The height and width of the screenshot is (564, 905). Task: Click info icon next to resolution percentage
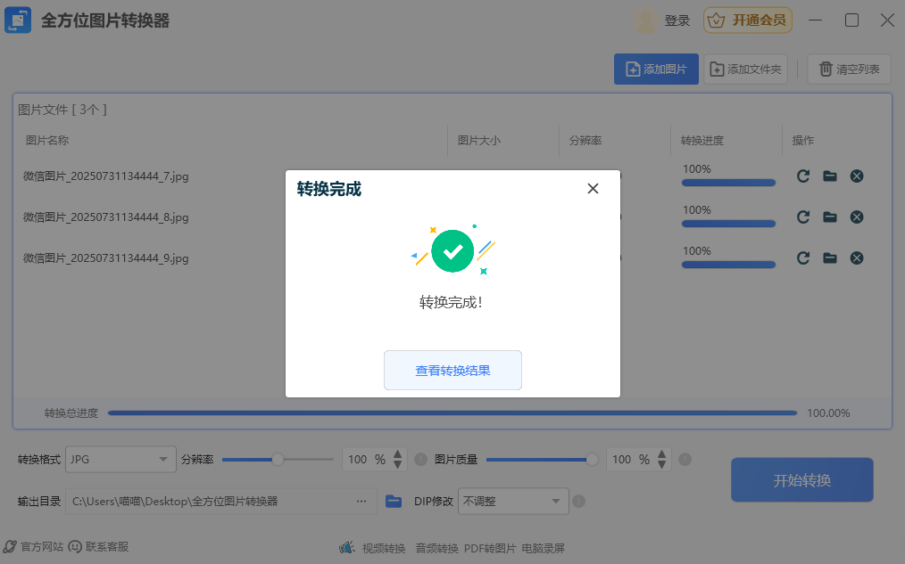pyautogui.click(x=421, y=460)
